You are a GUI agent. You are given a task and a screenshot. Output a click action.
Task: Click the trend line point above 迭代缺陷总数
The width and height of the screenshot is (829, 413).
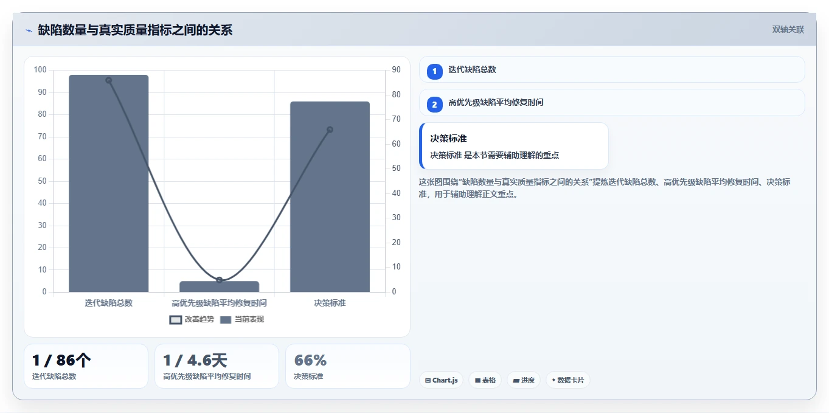[109, 80]
